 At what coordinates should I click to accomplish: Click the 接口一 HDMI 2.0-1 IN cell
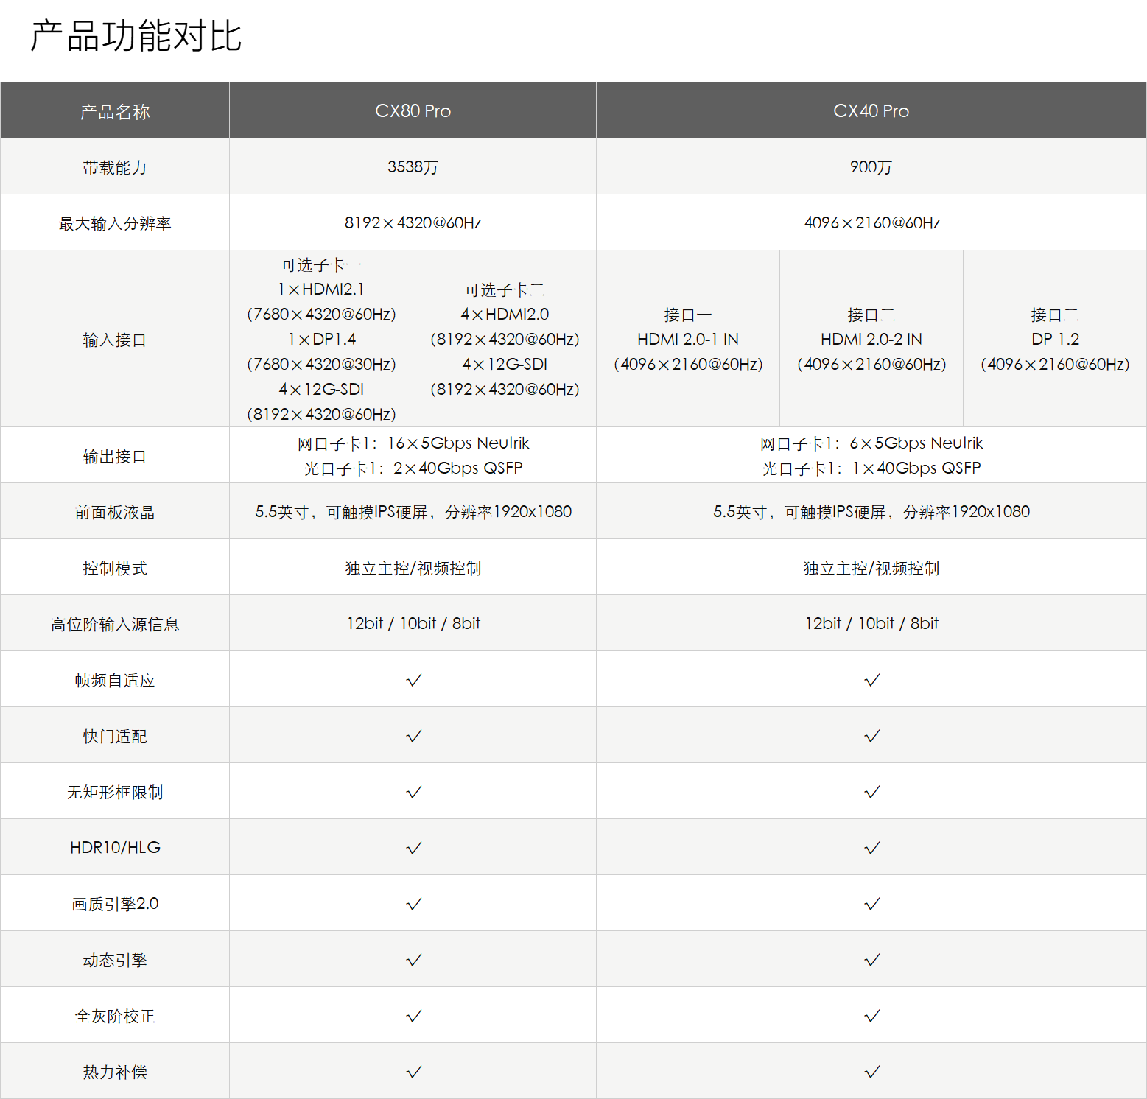tap(688, 339)
